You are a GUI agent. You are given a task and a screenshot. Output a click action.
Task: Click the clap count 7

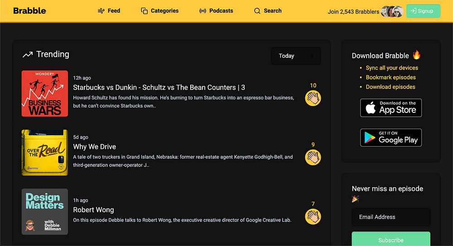tap(313, 204)
